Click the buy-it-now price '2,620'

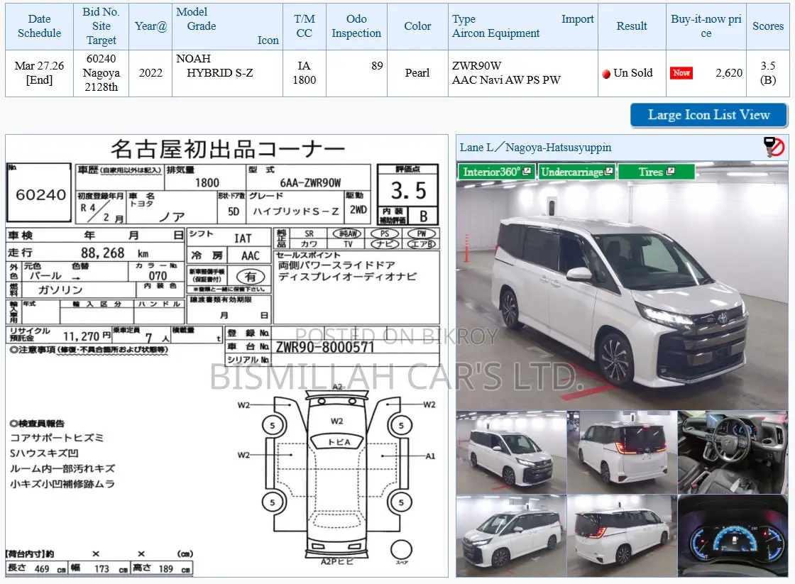coord(728,73)
